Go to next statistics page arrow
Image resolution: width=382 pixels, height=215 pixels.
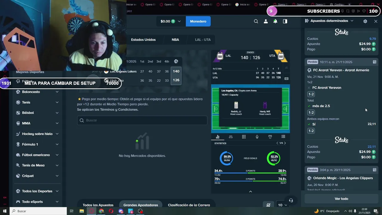[285, 143]
